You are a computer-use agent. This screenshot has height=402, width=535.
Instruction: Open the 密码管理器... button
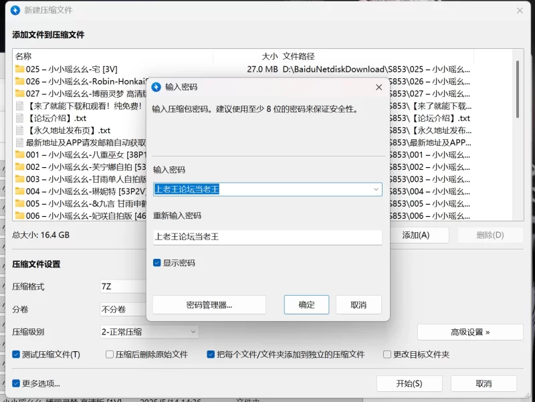pyautogui.click(x=209, y=305)
